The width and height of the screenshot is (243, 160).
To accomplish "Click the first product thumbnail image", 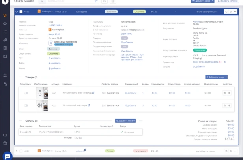I will pyautogui.click(x=41, y=93).
